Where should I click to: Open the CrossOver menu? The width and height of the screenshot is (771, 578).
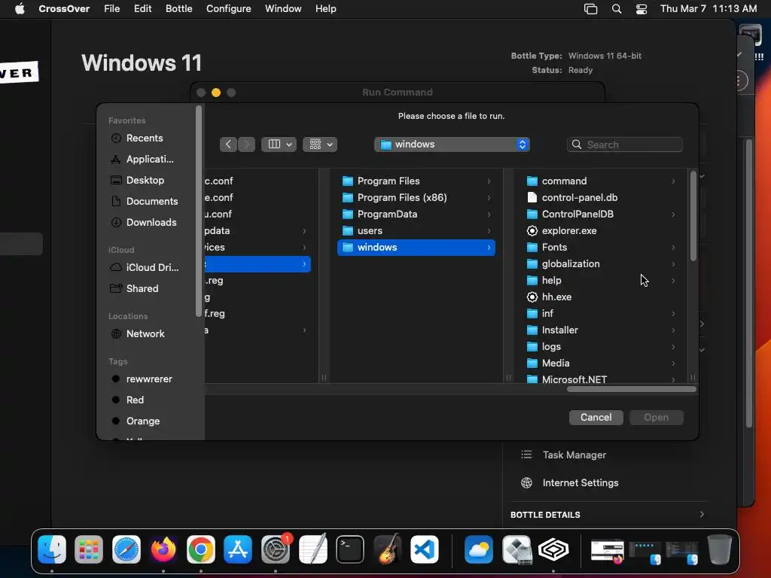64,9
